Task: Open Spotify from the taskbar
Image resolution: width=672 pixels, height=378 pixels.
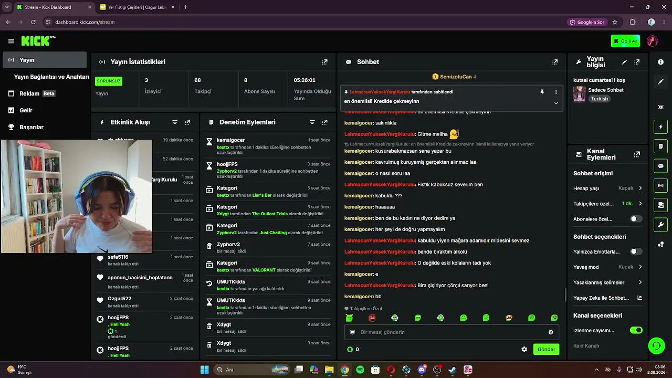Action: (360, 370)
